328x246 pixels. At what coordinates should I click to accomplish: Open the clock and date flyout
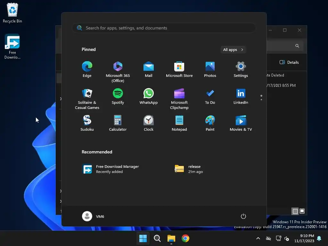click(x=304, y=238)
